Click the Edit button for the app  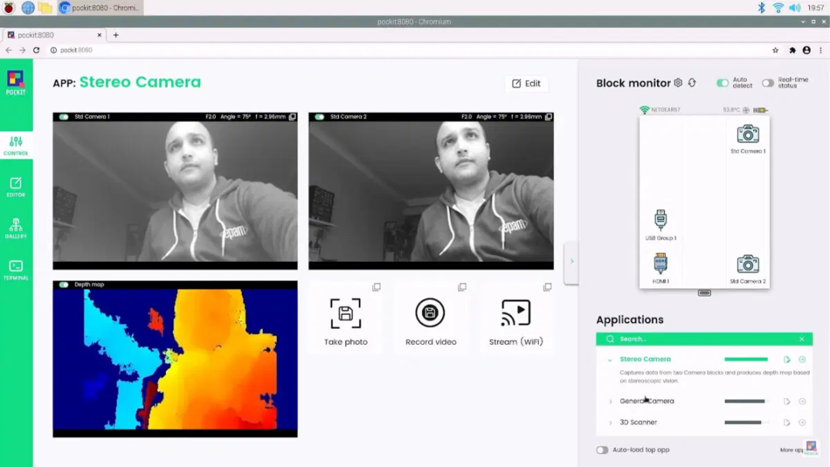pos(526,83)
